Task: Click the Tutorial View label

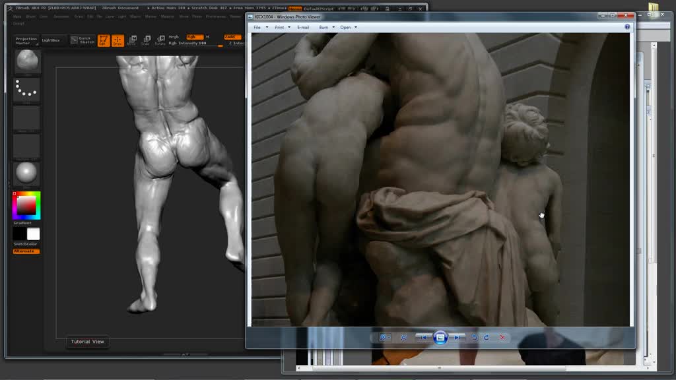Action: click(x=88, y=342)
